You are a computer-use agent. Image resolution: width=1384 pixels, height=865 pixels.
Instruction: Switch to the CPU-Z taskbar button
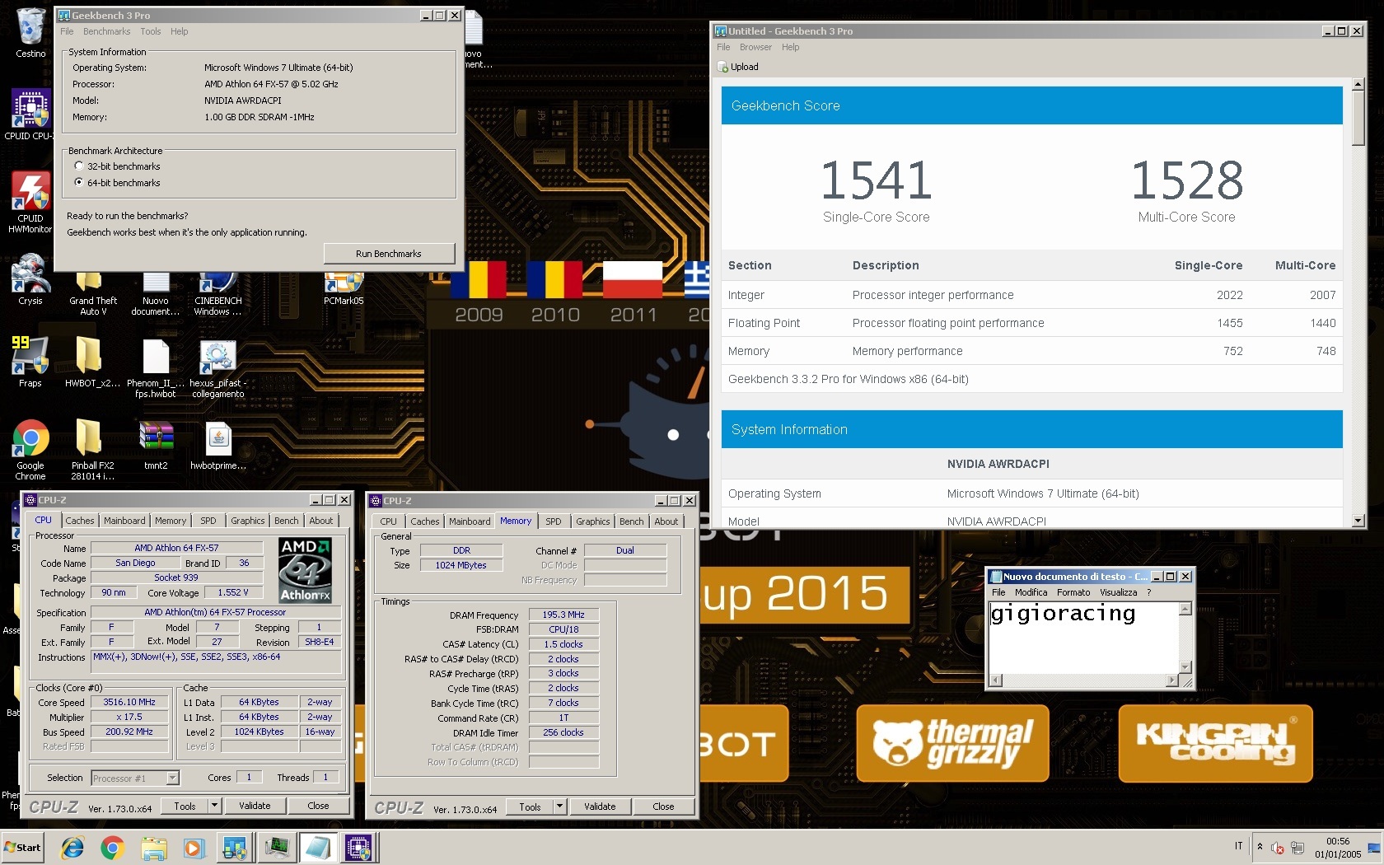(x=359, y=847)
